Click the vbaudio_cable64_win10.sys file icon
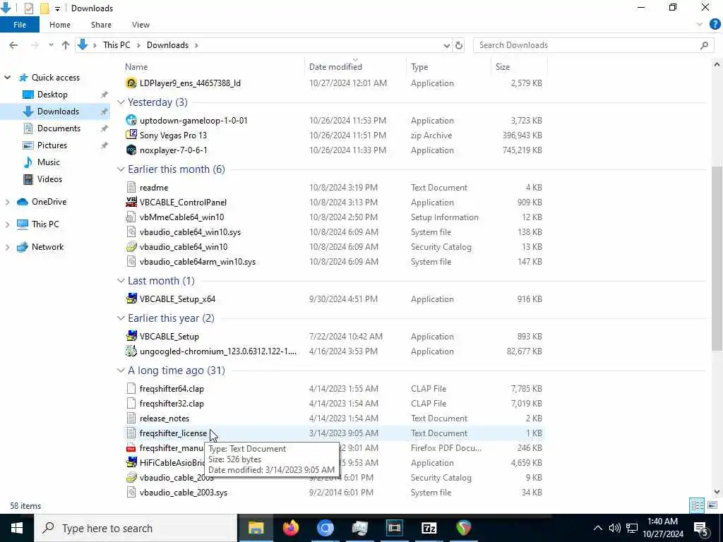 tap(131, 231)
